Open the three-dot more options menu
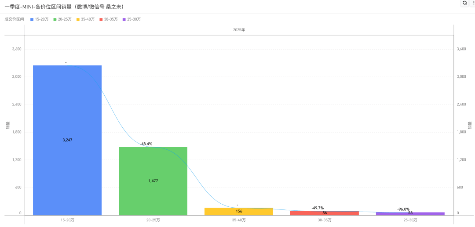The image size is (475, 227). pyautogui.click(x=472, y=3)
